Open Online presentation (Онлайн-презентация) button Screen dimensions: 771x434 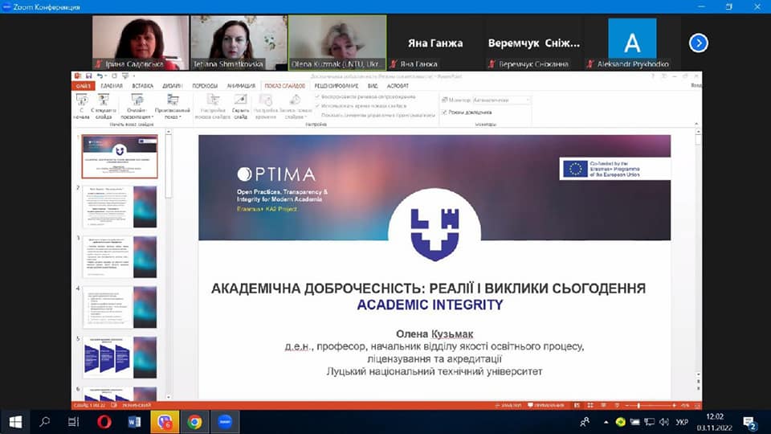click(x=137, y=106)
